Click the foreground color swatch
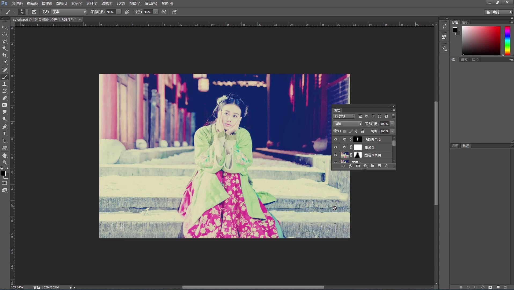Screen dimensions: 514x290 pyautogui.click(x=4, y=174)
